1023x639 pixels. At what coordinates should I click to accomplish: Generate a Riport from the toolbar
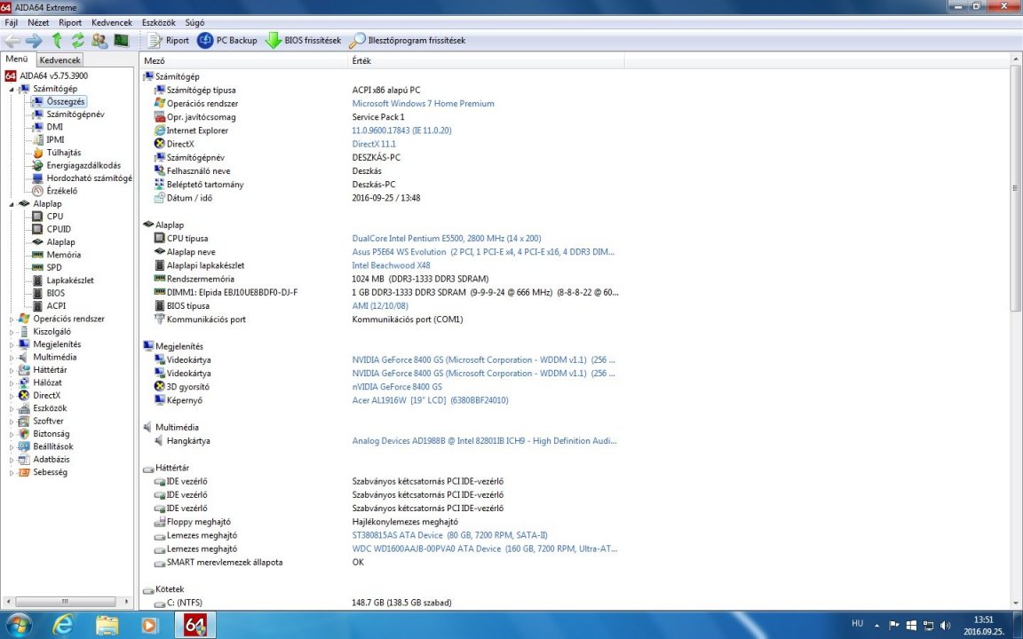pyautogui.click(x=169, y=41)
